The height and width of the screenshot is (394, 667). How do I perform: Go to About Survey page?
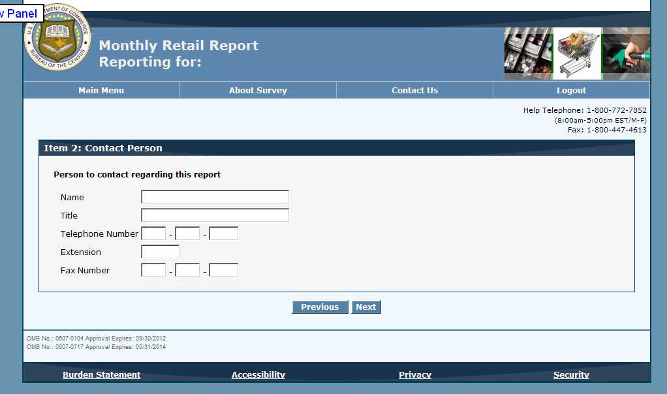[258, 90]
